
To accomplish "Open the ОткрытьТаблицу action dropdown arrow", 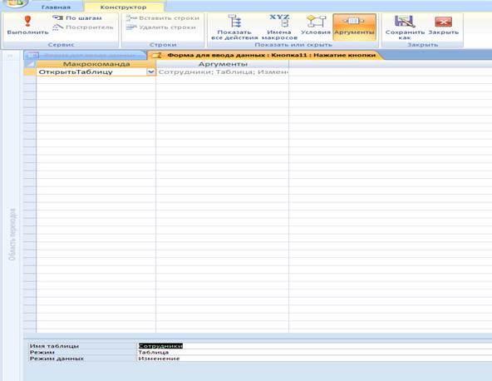I will (151, 72).
